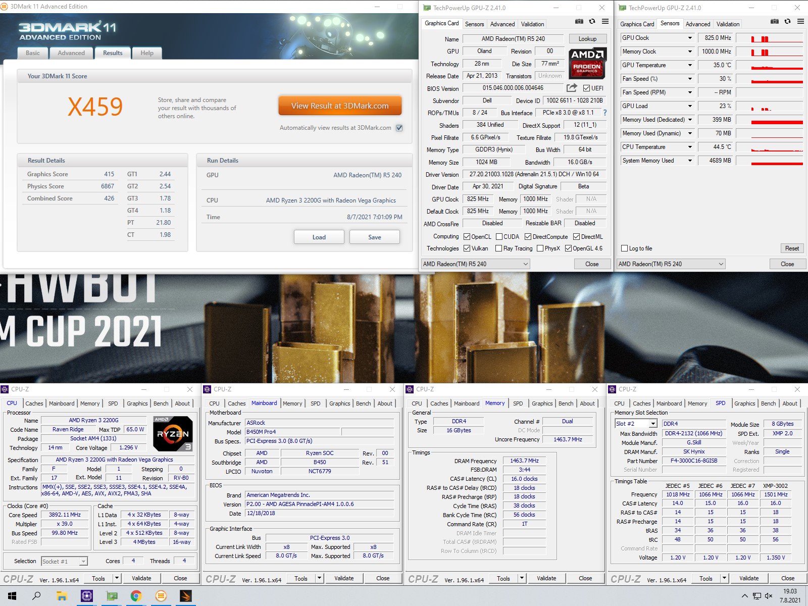Open CPU Temperature sensor dropdown
The height and width of the screenshot is (606, 808).
click(x=690, y=147)
